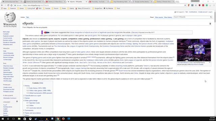216x121 pixels.
Task: Switch to the Proximity - YouTube tab
Action: 98,2
